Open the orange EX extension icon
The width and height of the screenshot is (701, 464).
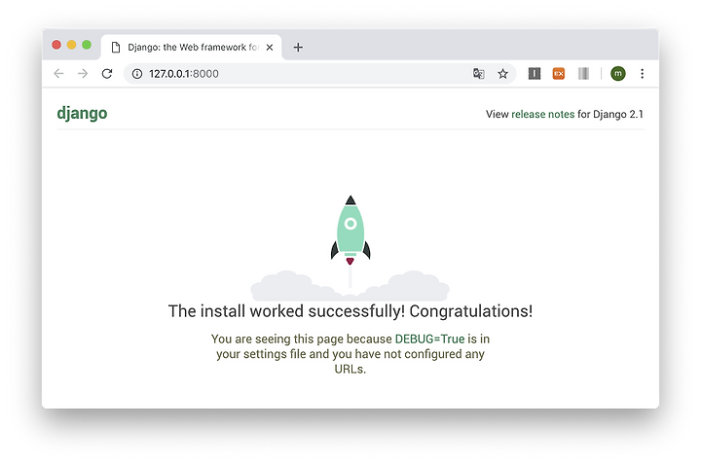[559, 74]
